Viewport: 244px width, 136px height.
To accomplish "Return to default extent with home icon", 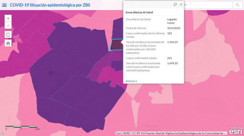I will click(x=8, y=43).
